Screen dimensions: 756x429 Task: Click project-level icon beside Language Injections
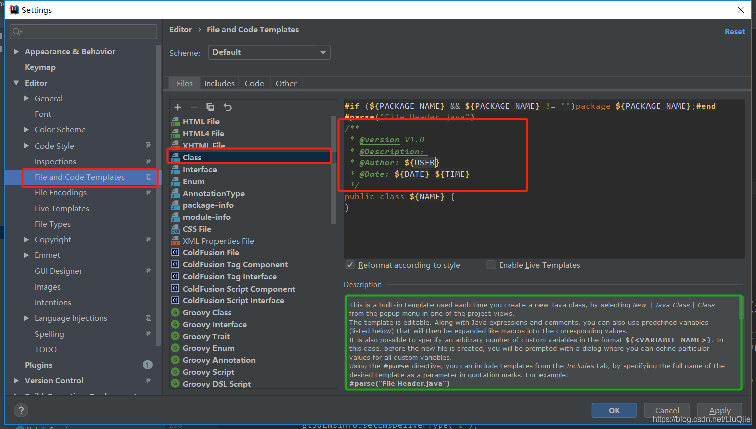149,318
